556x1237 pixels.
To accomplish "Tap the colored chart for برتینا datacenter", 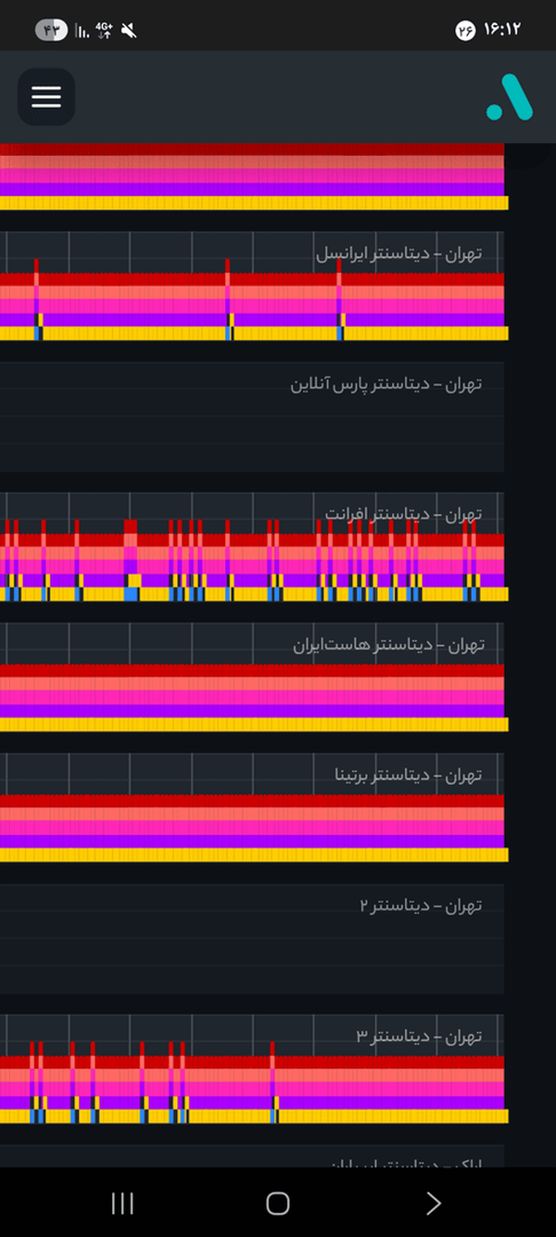I will [252, 828].
